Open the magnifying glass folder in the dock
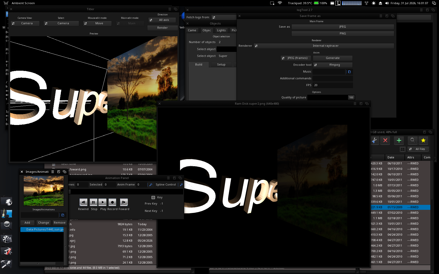439x274 pixels. pos(7,225)
